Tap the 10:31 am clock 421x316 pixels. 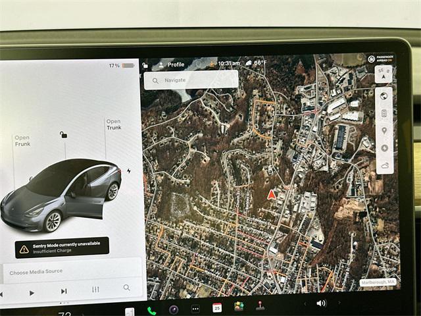(229, 63)
